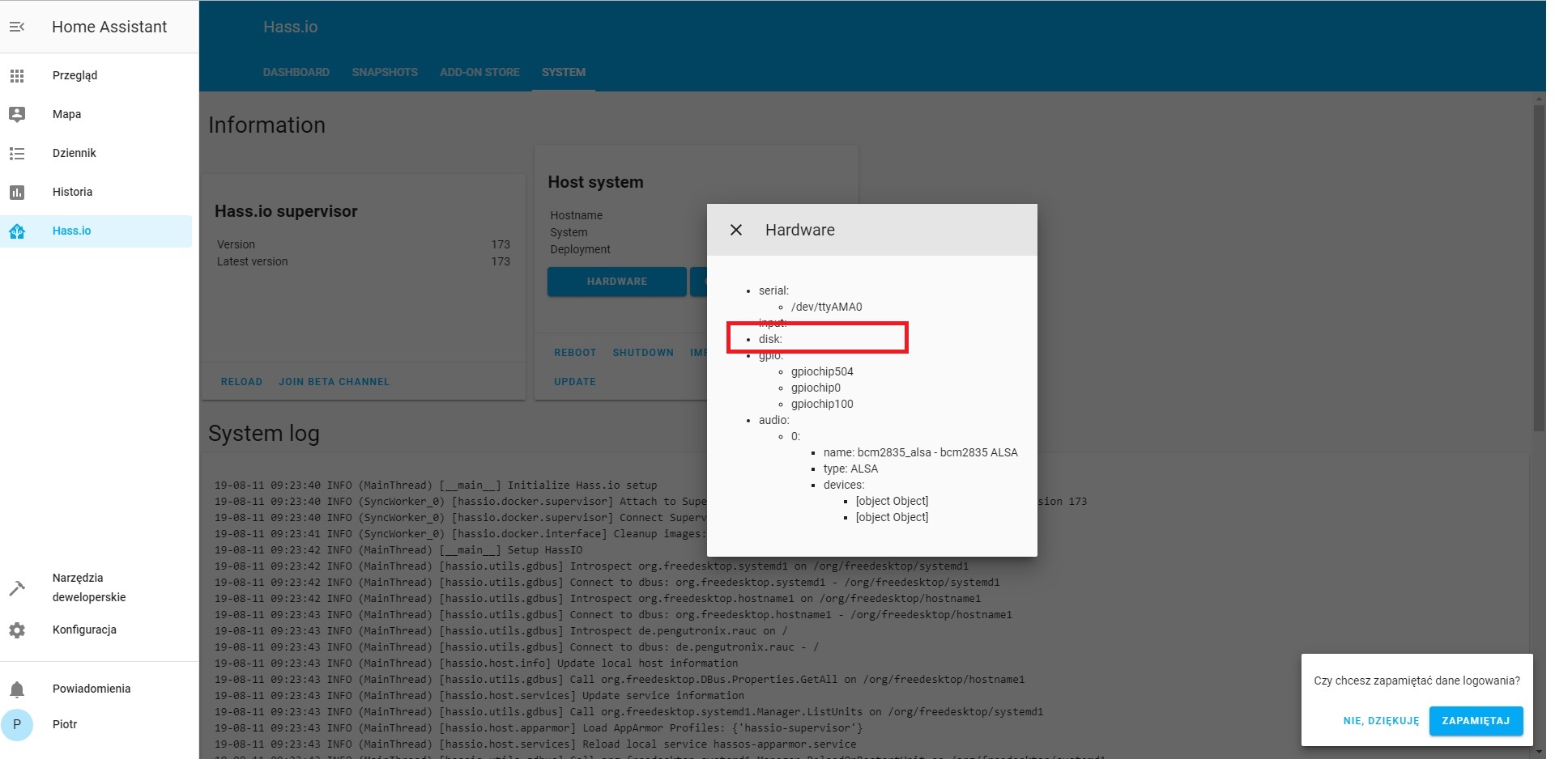Click the type: ALSA line
This screenshot has height=759, width=1555.
coord(850,469)
